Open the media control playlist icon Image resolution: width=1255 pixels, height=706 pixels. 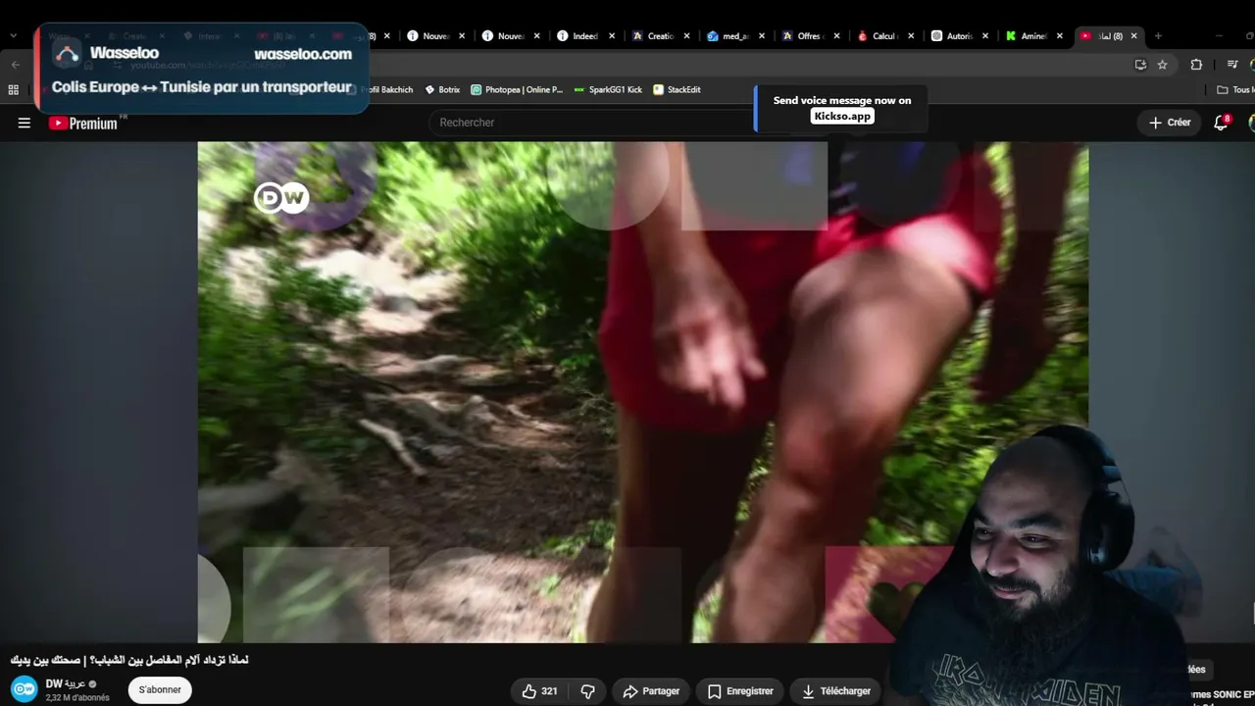pos(1232,65)
